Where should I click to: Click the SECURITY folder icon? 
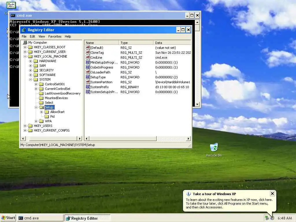(36, 70)
